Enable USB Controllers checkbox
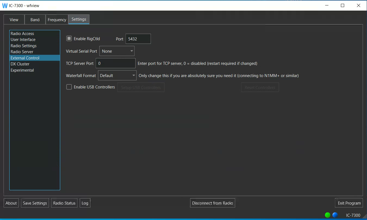The image size is (367, 220). (69, 87)
